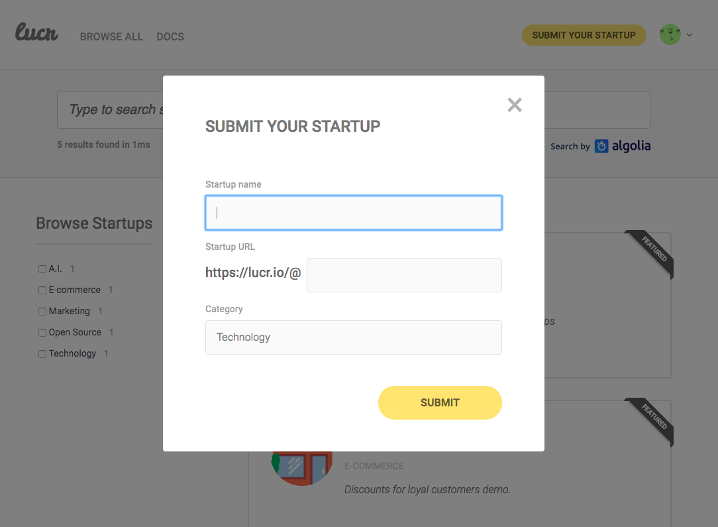Expand the account dropdown chevron
The width and height of the screenshot is (718, 527).
[689, 35]
